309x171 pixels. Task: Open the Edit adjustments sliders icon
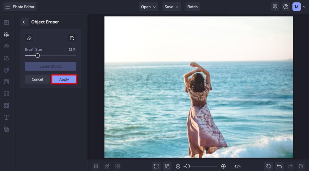click(x=6, y=34)
